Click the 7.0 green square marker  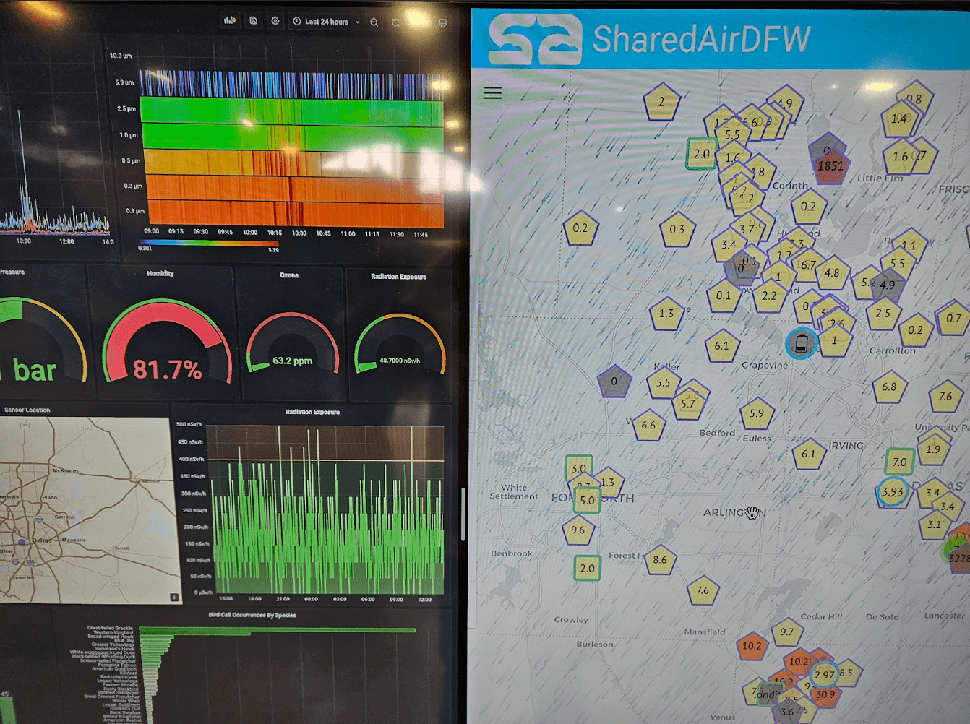899,462
